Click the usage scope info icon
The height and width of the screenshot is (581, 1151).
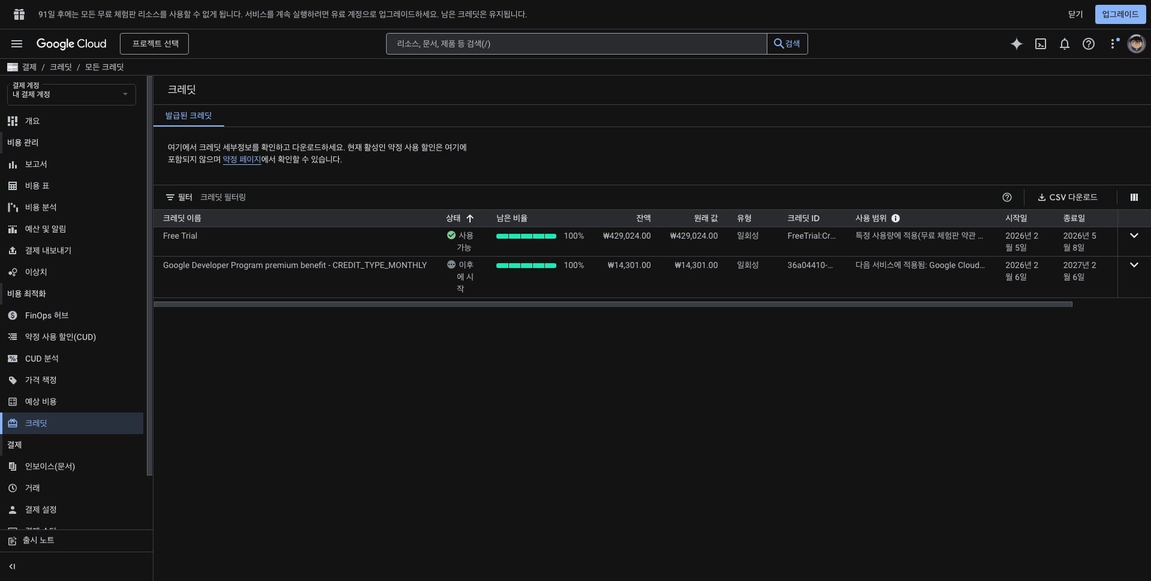click(x=896, y=218)
